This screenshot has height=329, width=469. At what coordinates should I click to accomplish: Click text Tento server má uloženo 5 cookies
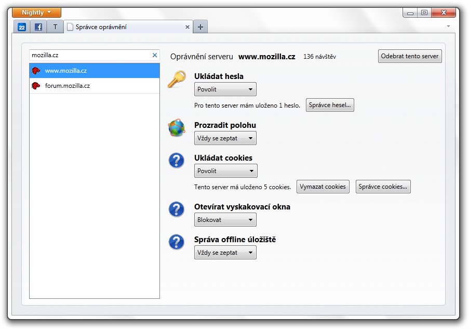pos(243,187)
